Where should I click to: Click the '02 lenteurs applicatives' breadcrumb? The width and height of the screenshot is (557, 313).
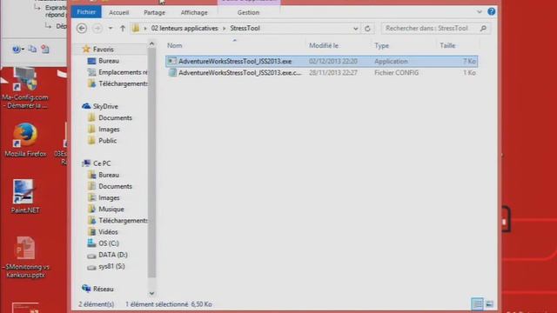(x=185, y=28)
